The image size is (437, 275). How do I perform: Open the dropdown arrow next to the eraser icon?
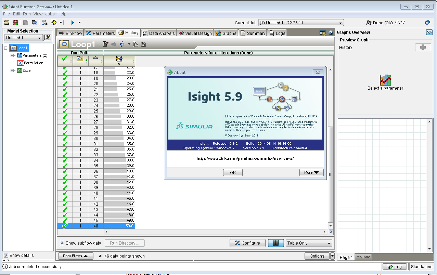[129, 44]
